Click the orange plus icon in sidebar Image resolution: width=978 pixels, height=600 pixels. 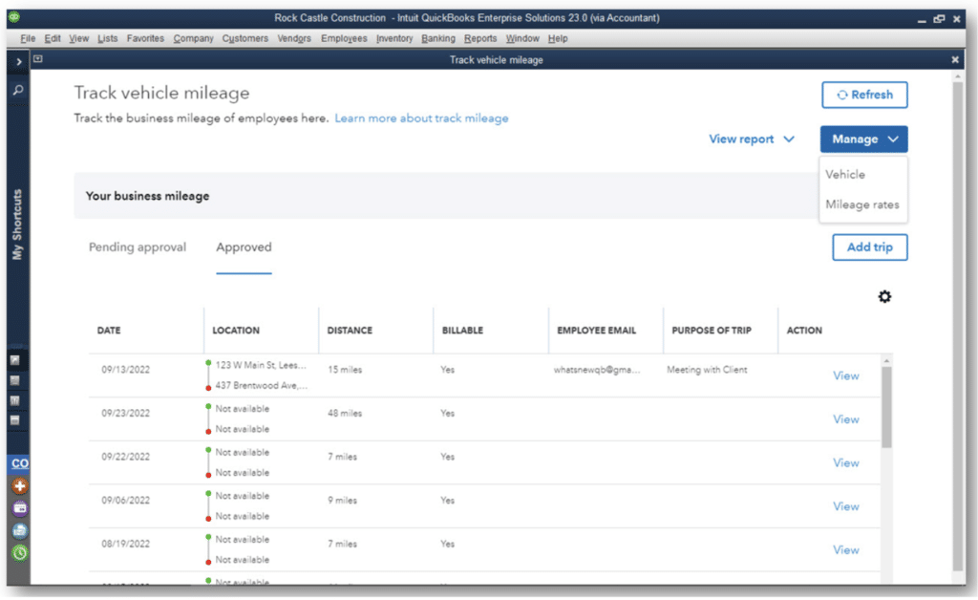[x=19, y=486]
